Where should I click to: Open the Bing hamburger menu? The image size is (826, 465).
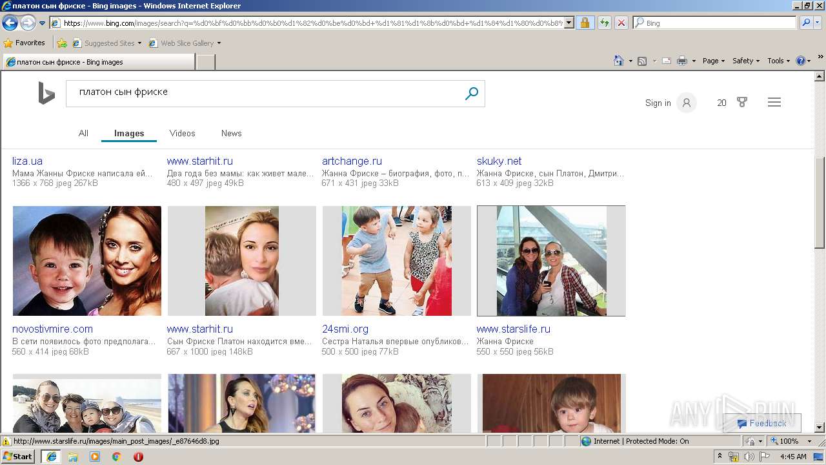[x=774, y=102]
